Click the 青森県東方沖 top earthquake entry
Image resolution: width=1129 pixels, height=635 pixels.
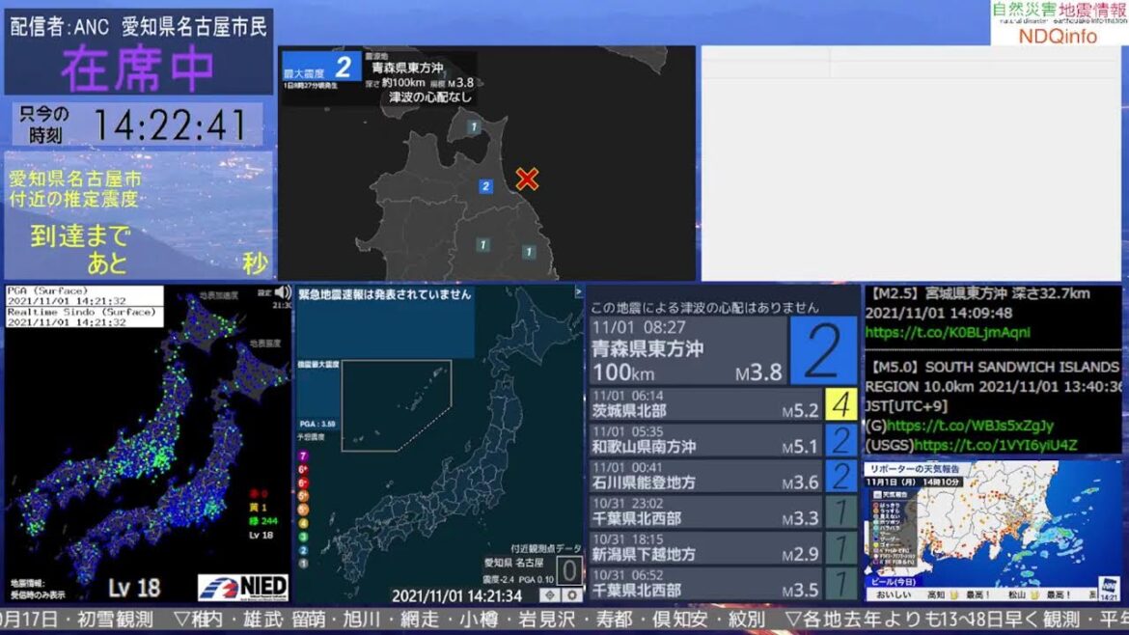pyautogui.click(x=687, y=350)
